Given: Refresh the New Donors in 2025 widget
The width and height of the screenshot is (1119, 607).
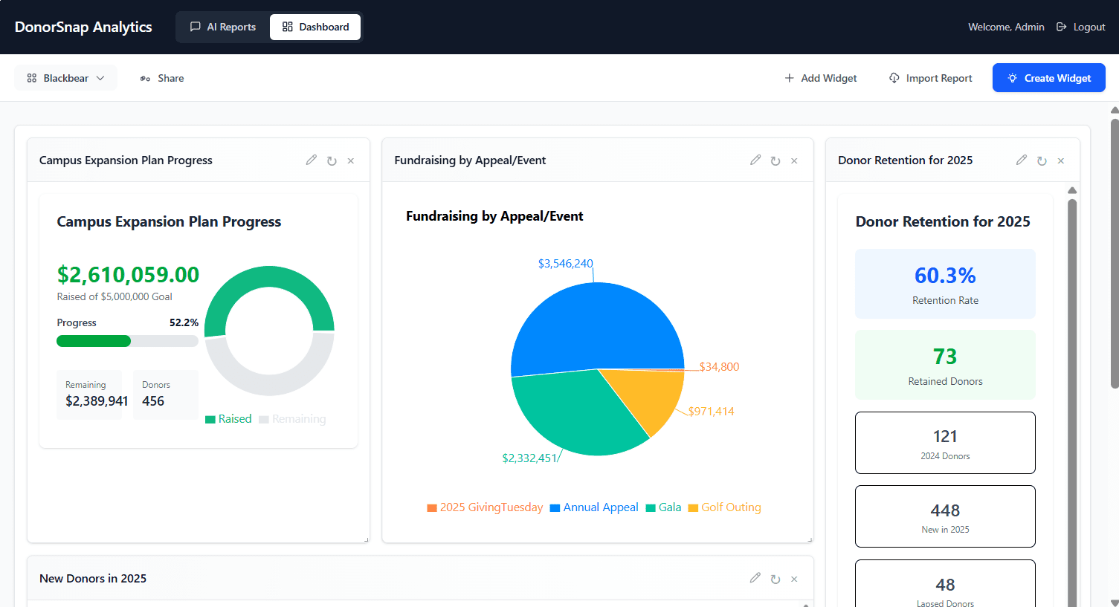Looking at the screenshot, I should pyautogui.click(x=775, y=580).
